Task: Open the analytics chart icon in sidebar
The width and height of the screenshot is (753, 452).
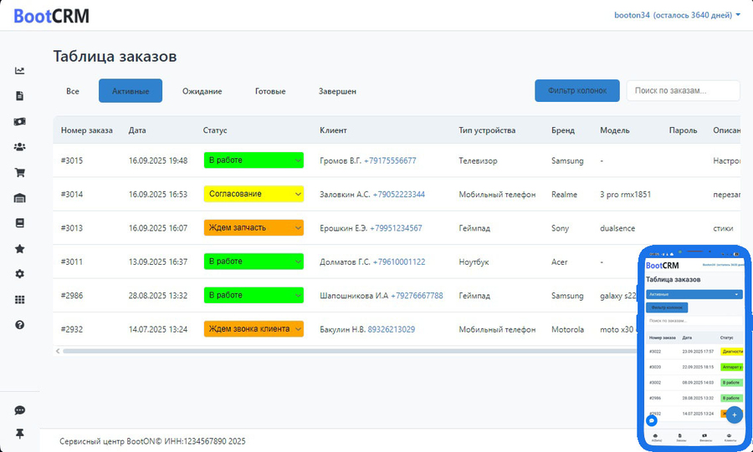Action: 20,71
